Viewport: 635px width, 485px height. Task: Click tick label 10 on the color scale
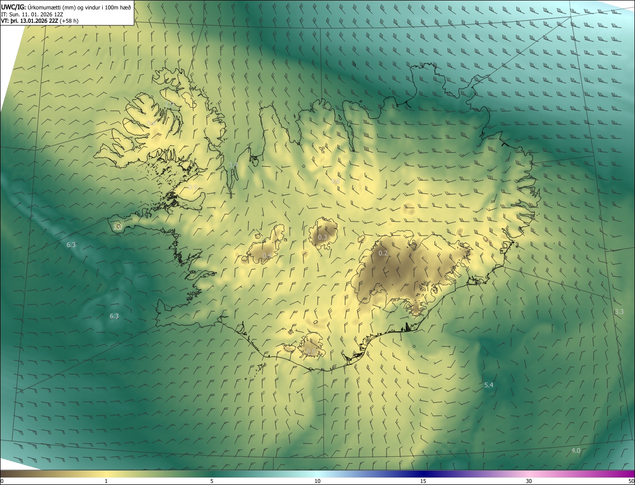click(317, 481)
